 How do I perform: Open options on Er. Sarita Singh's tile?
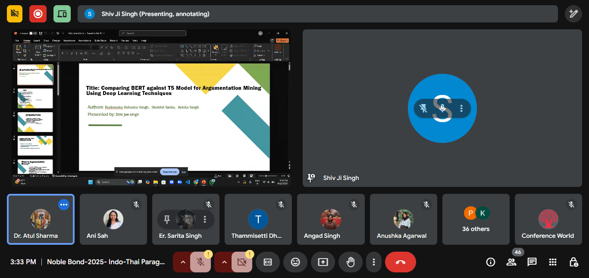pyautogui.click(x=205, y=219)
